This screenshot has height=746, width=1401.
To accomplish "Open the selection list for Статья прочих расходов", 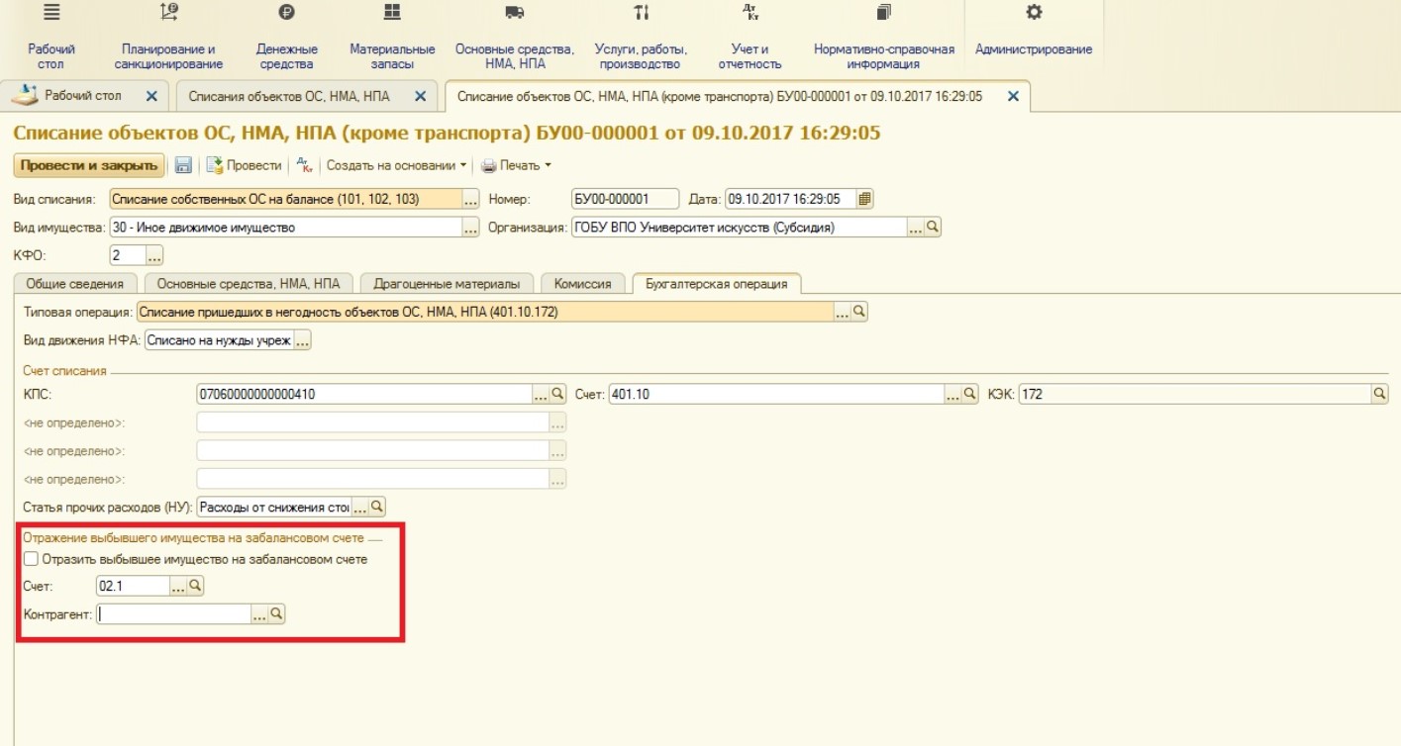I will coord(360,508).
